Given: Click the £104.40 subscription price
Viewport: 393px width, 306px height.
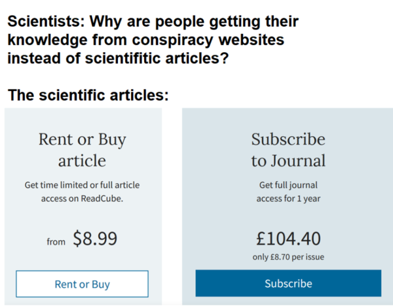Looking at the screenshot, I should click(x=288, y=239).
